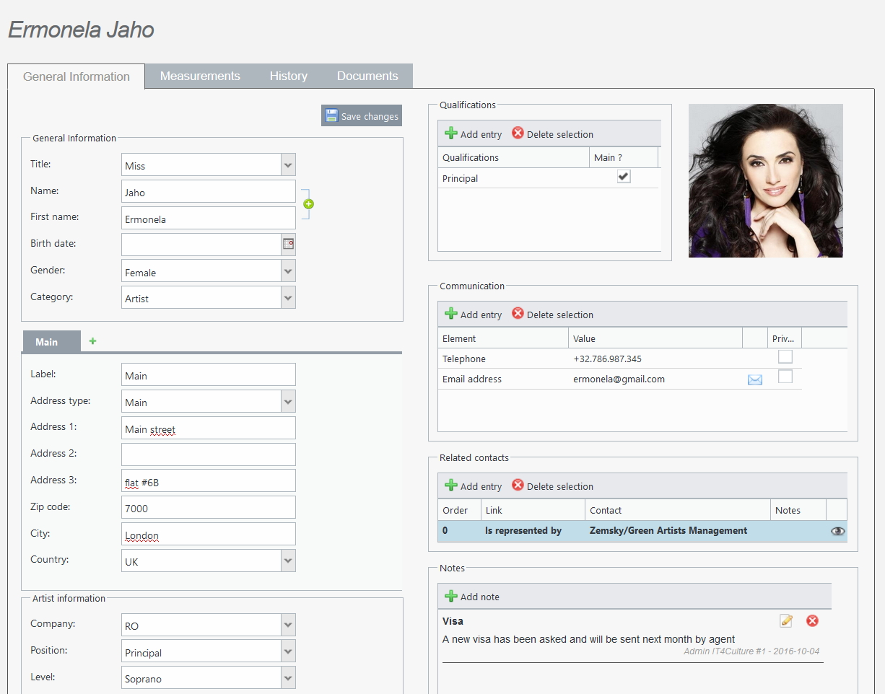
Task: Click the Visa note title
Action: coord(453,621)
